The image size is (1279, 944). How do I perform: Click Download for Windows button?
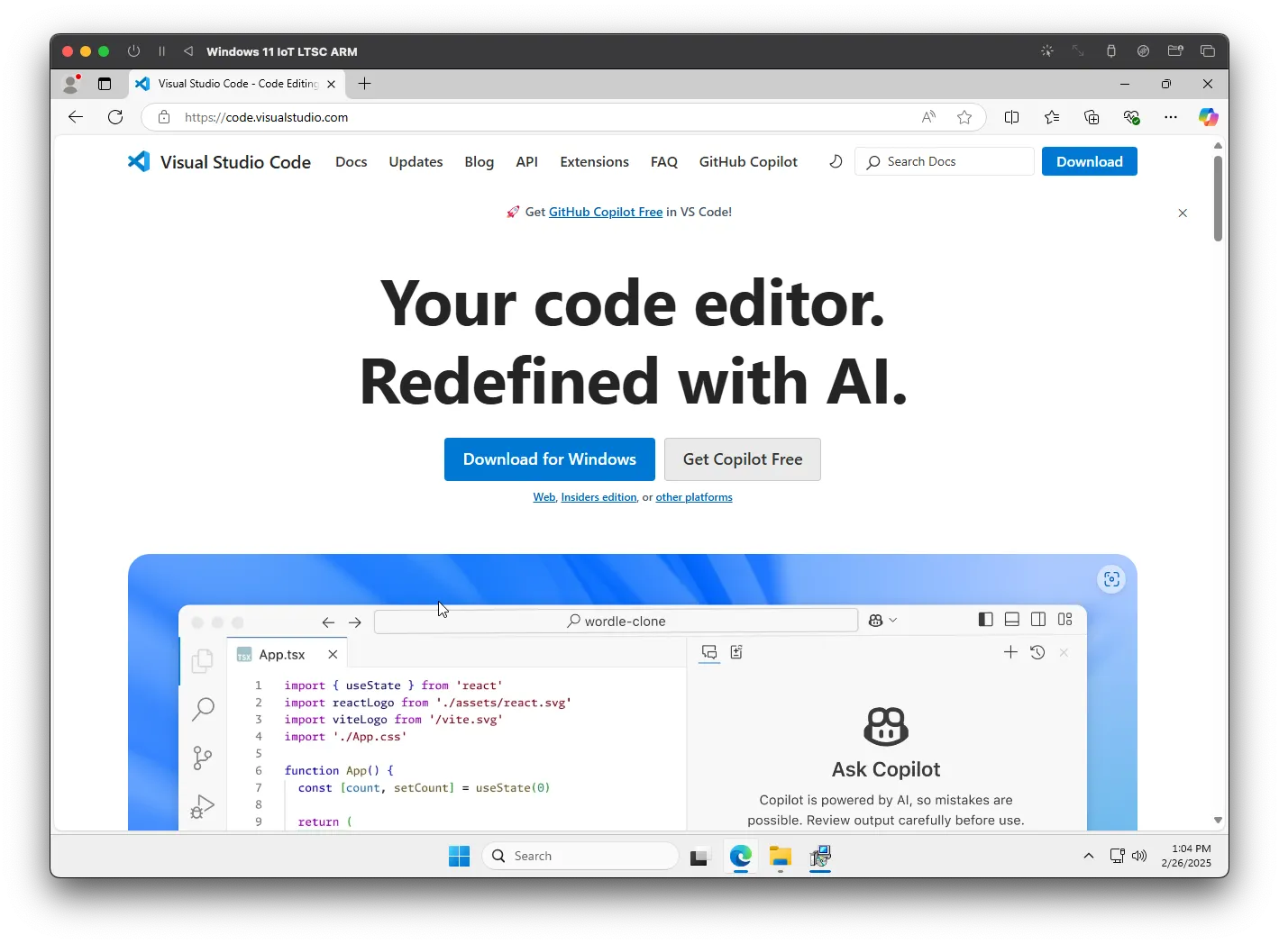[549, 459]
